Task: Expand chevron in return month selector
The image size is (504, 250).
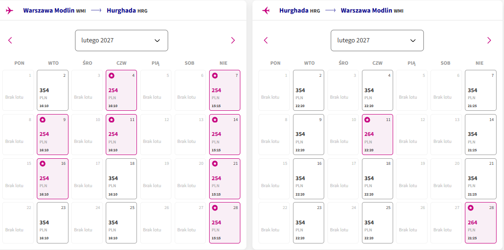Action: point(413,41)
